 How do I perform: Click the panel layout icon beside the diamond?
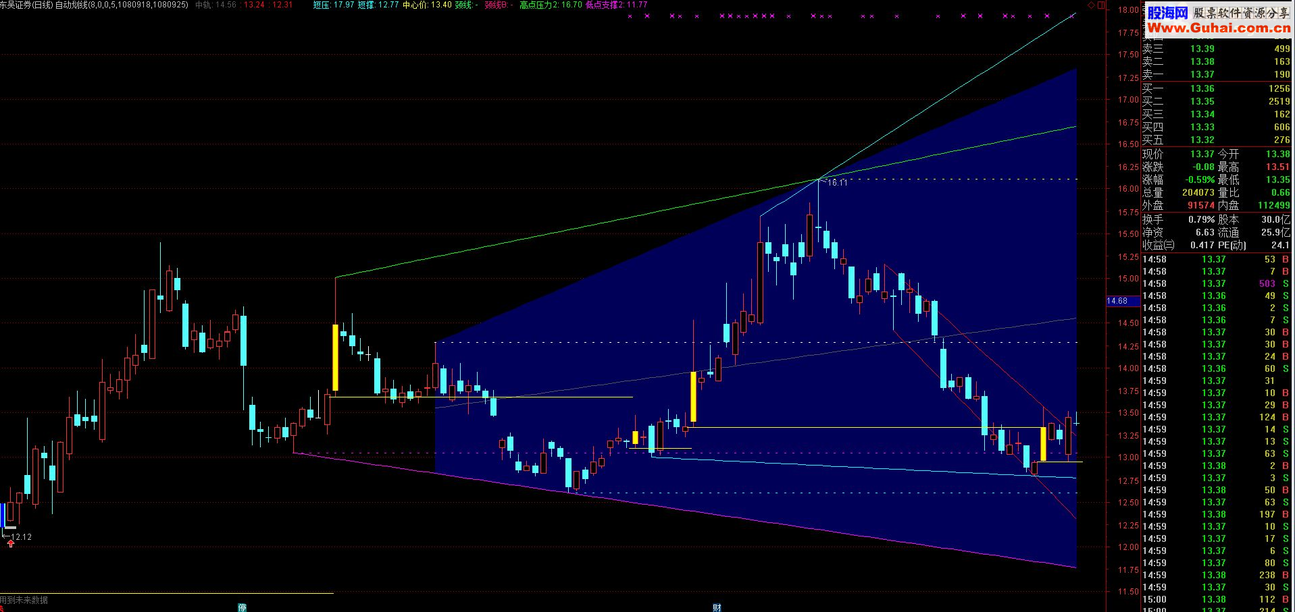[x=1102, y=5]
